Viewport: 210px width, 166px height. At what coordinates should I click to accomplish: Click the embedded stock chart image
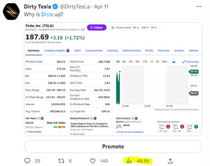(113, 79)
